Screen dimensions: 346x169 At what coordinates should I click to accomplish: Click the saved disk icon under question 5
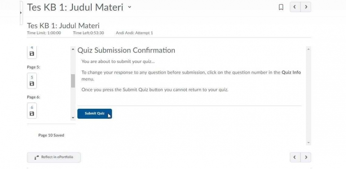click(32, 84)
